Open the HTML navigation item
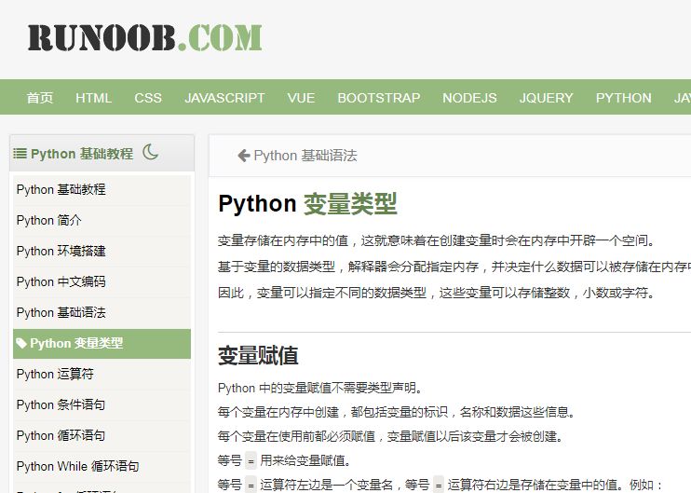691x493 pixels. pos(93,98)
